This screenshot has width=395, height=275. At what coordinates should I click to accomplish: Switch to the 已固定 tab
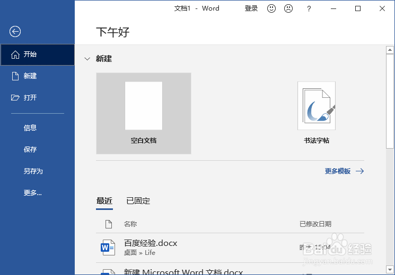(x=138, y=201)
